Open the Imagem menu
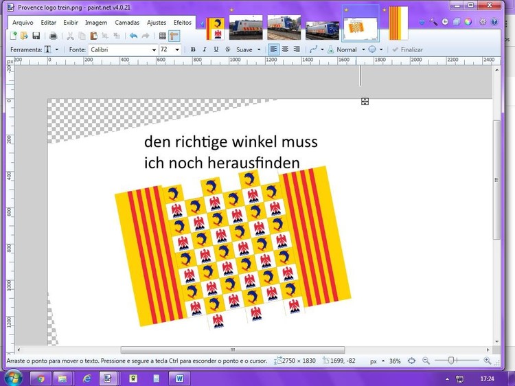The width and height of the screenshot is (515, 386). click(x=96, y=23)
